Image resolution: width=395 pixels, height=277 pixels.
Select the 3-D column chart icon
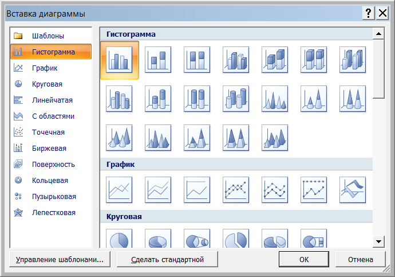(353, 60)
